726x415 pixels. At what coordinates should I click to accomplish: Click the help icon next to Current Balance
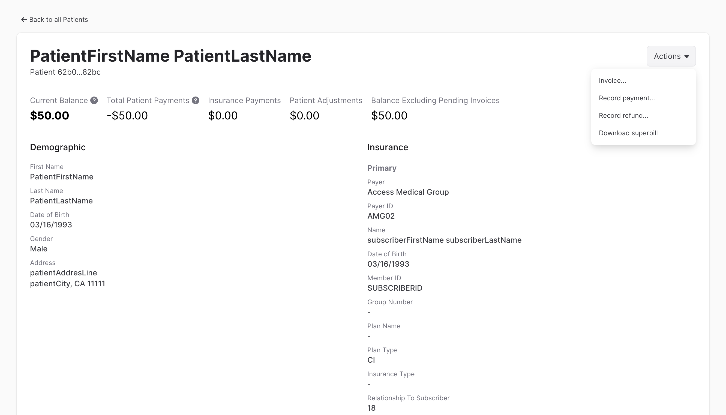click(x=94, y=100)
